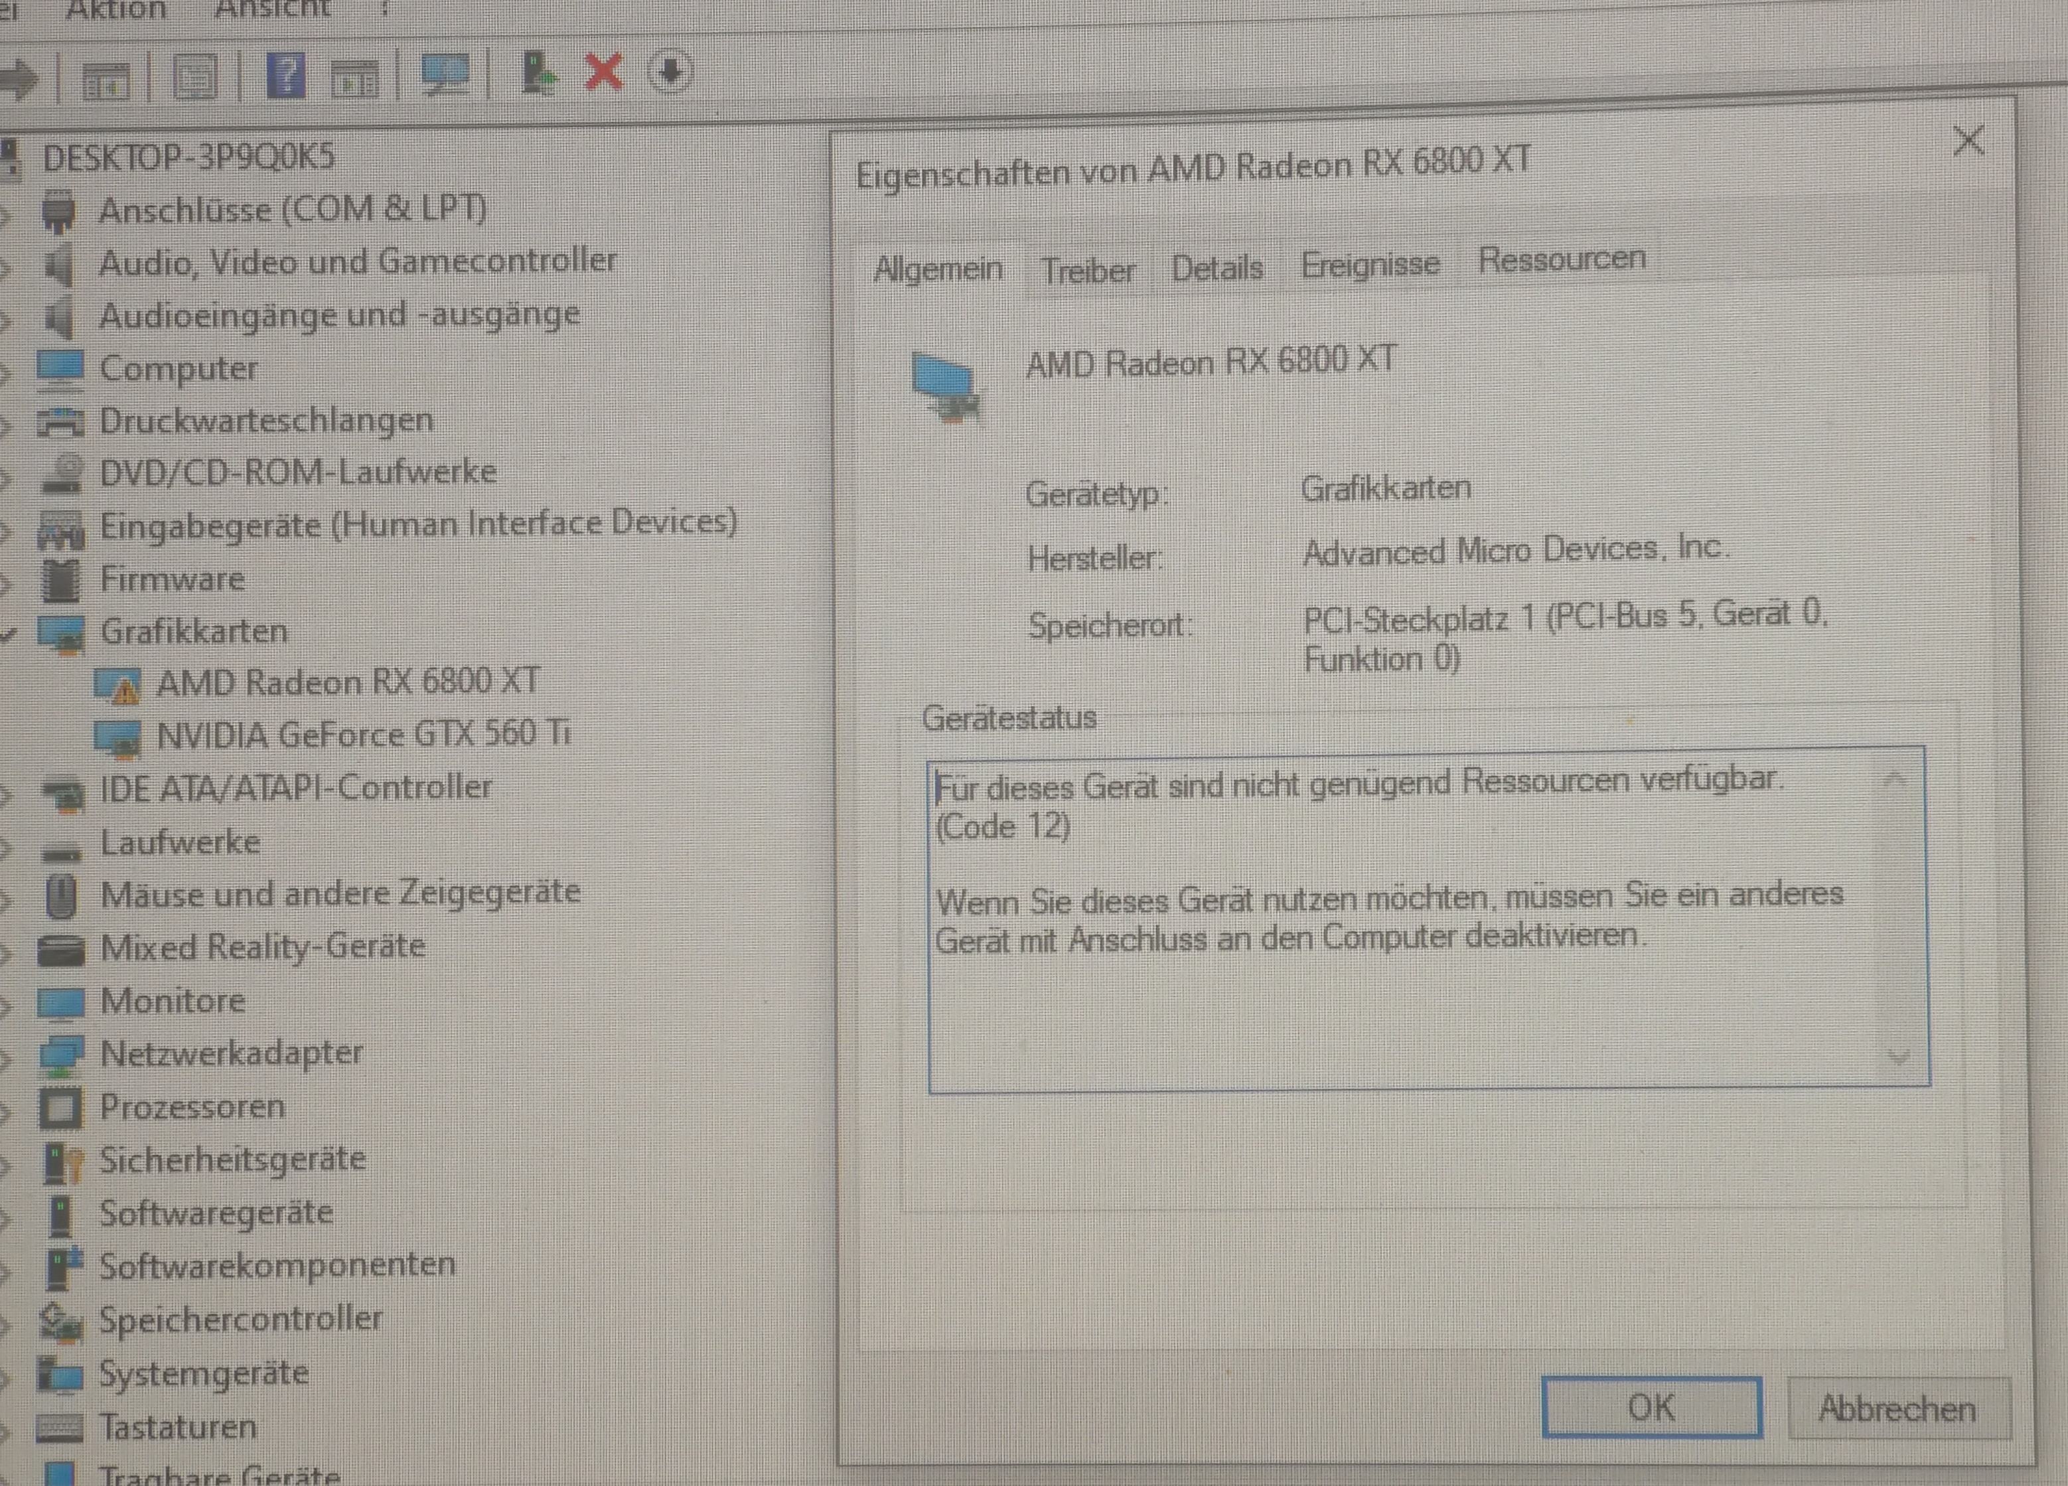The height and width of the screenshot is (1486, 2068).
Task: Open the Aktion menu
Action: 115,9
